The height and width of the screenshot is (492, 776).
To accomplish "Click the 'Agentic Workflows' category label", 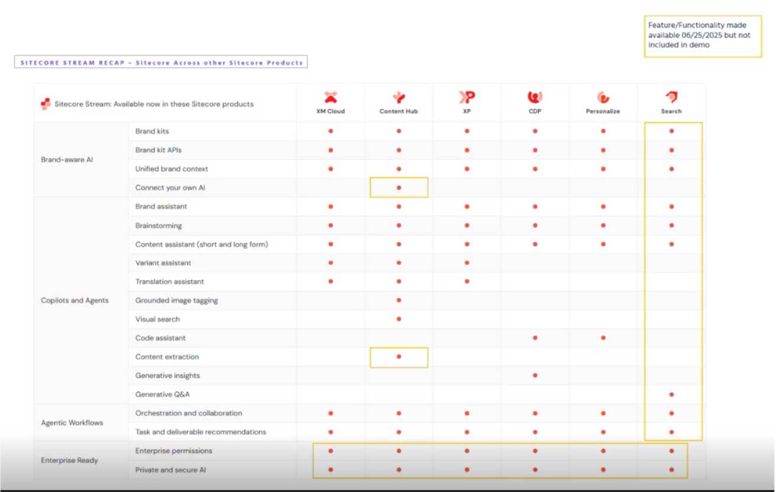I will [72, 422].
